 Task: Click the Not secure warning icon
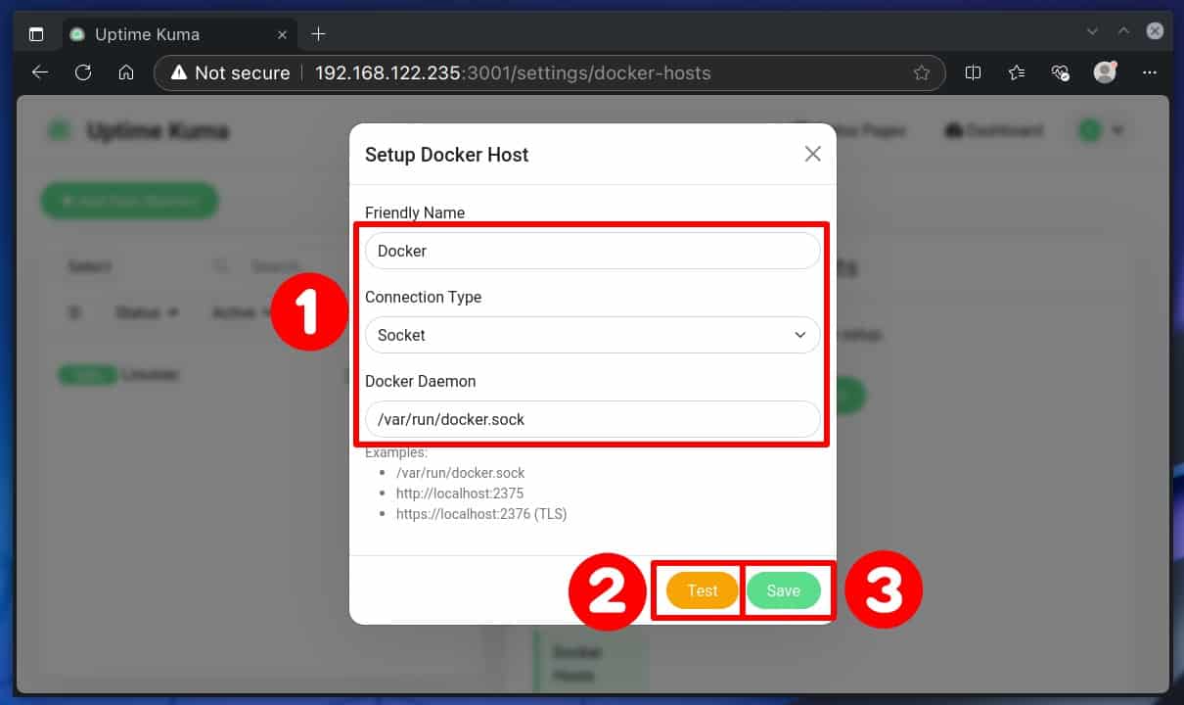181,72
